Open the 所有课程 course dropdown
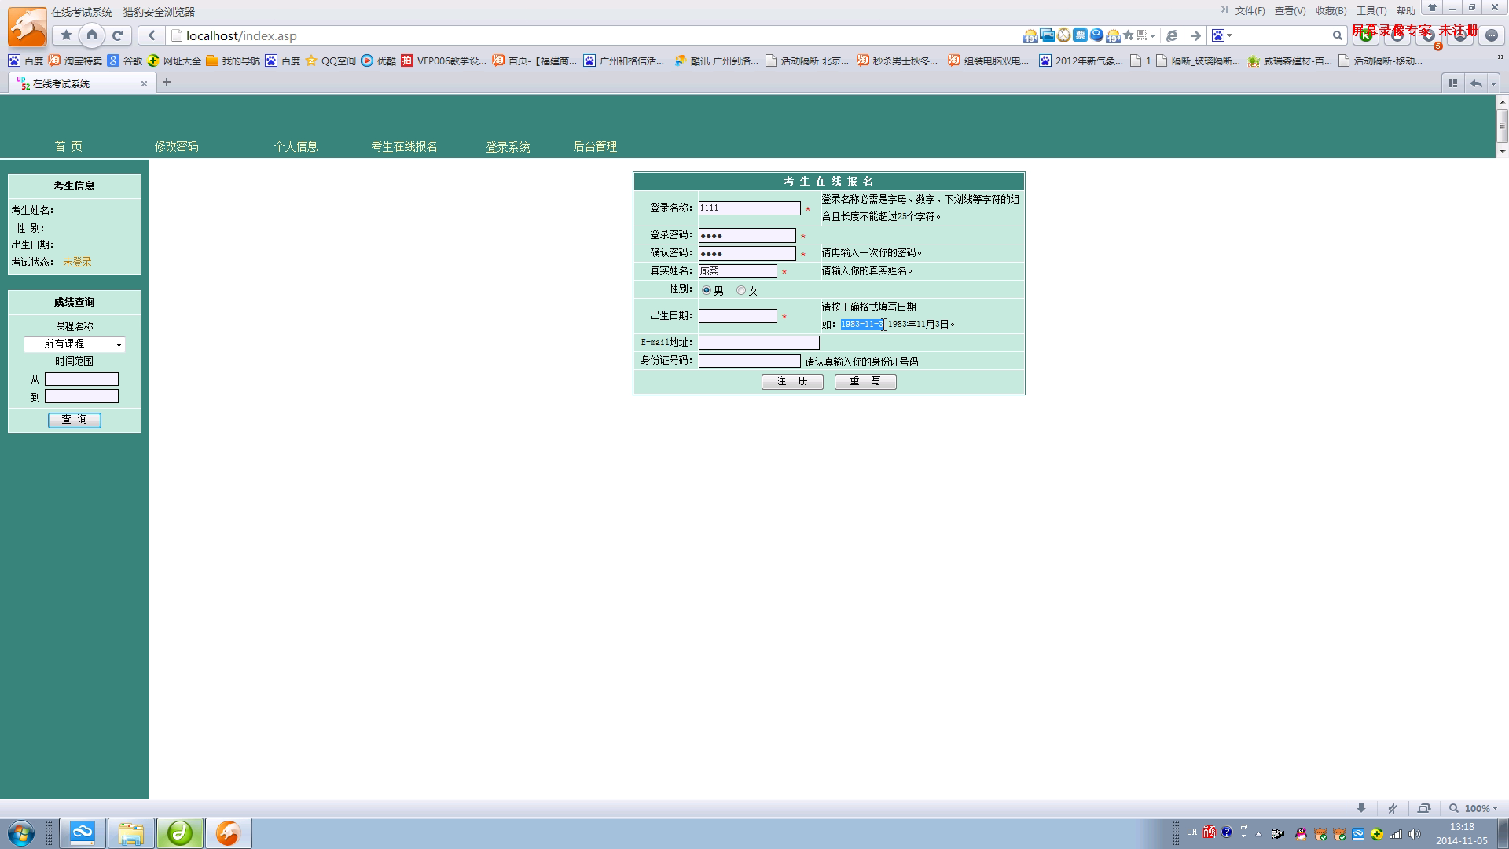The height and width of the screenshot is (849, 1509). [x=74, y=344]
